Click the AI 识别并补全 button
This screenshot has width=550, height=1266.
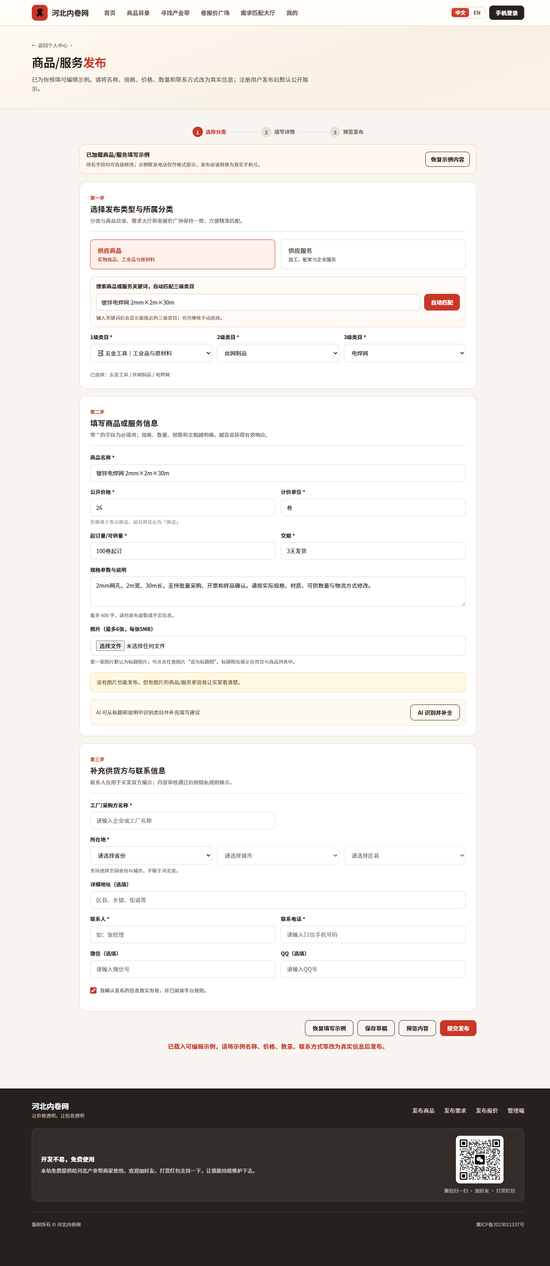(x=435, y=712)
